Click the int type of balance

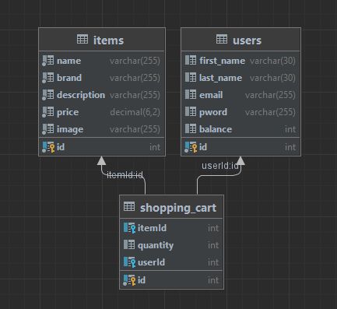[290, 129]
